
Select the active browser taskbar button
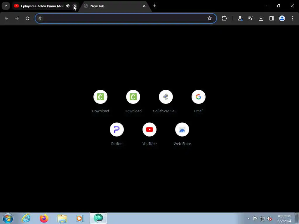[x=98, y=218]
